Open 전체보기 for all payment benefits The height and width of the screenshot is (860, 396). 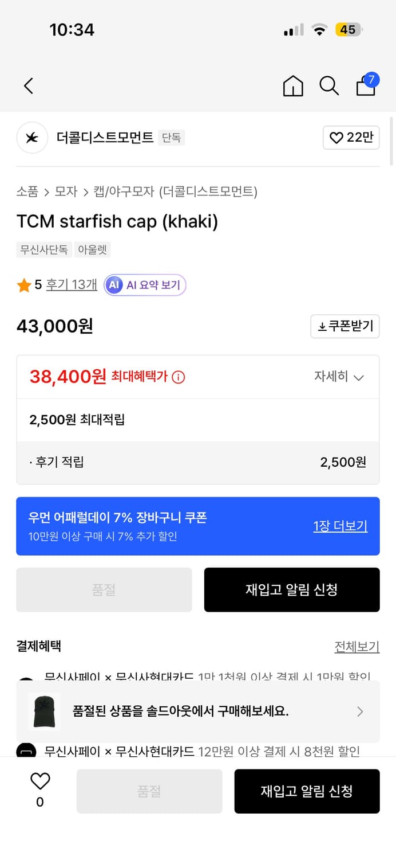click(x=357, y=646)
